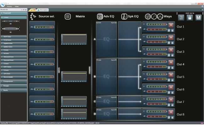Expand the Racks section
Viewport: 204px width, 127px height.
tap(14, 90)
